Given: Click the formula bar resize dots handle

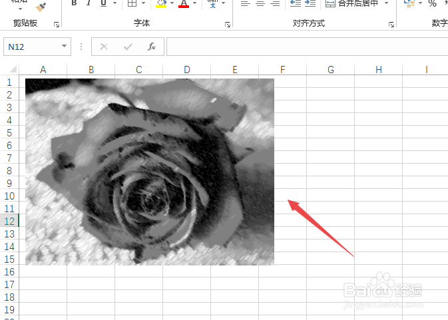Looking at the screenshot, I should [x=81, y=47].
